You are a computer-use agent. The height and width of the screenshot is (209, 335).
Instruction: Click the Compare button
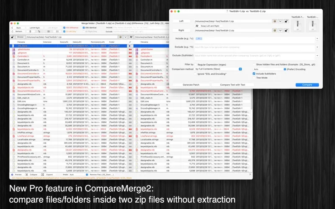[x=307, y=85]
